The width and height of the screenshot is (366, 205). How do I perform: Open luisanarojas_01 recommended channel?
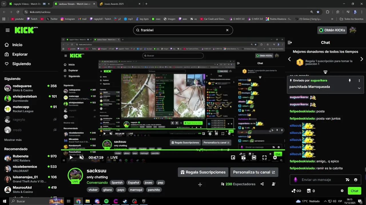[x=30, y=179]
